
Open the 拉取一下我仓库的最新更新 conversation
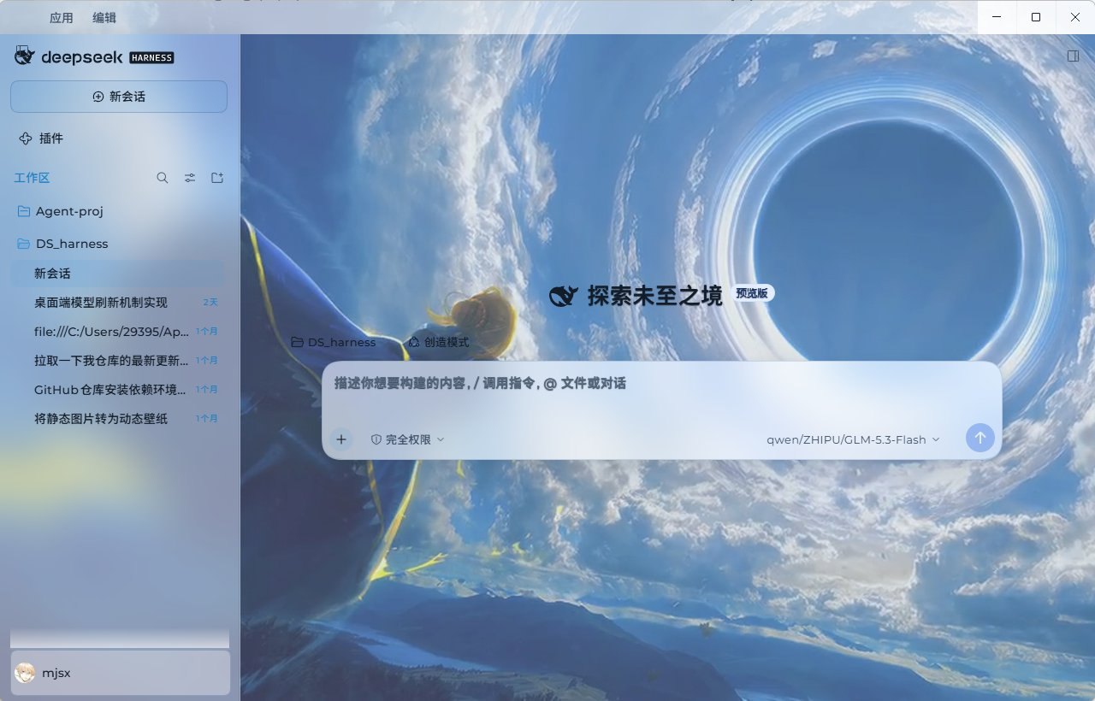point(118,361)
